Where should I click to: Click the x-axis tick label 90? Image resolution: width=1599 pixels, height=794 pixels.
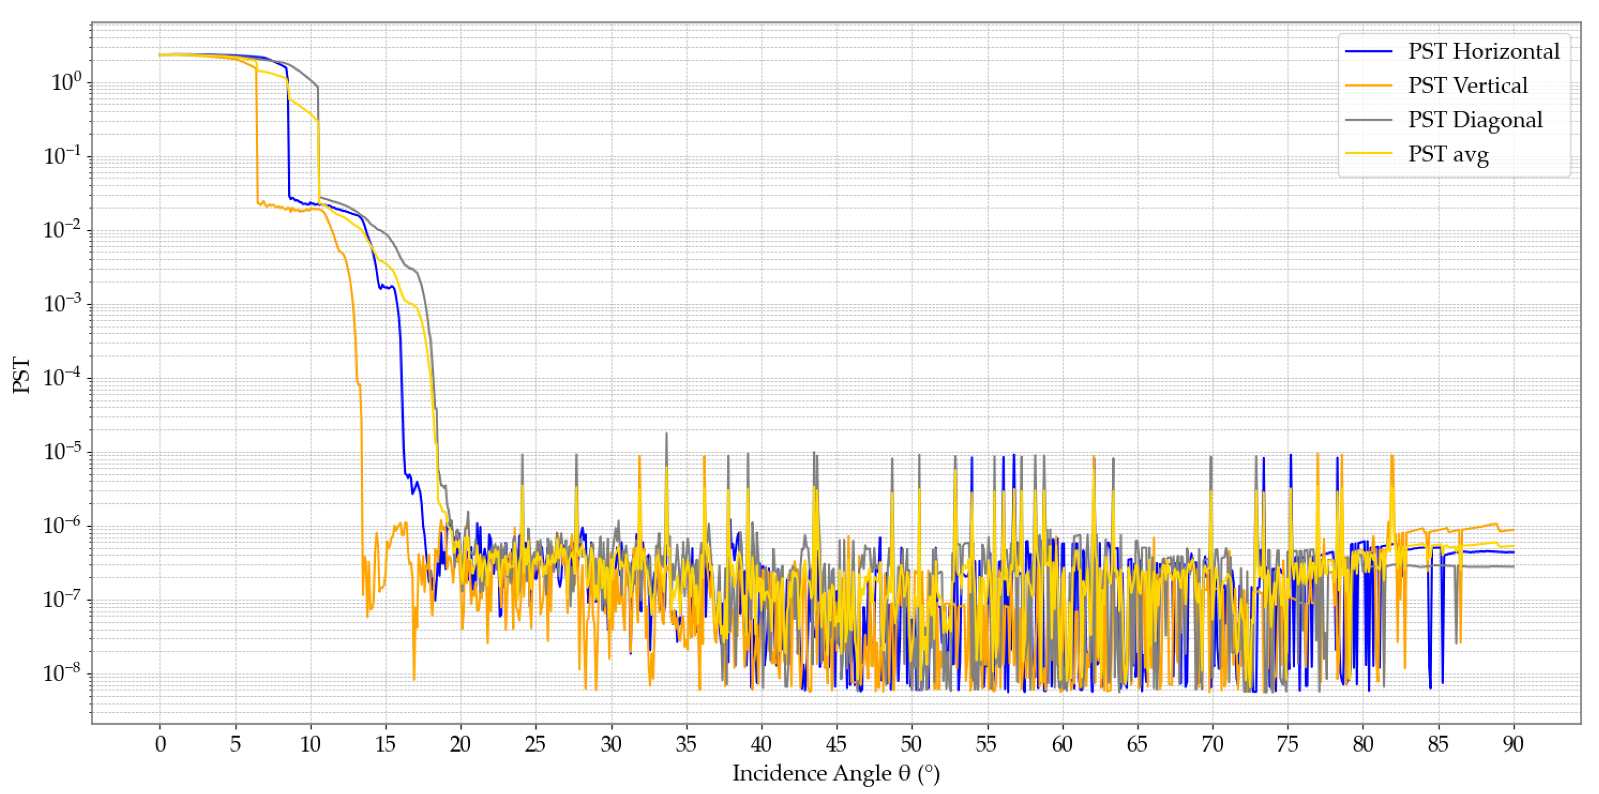tap(1513, 743)
